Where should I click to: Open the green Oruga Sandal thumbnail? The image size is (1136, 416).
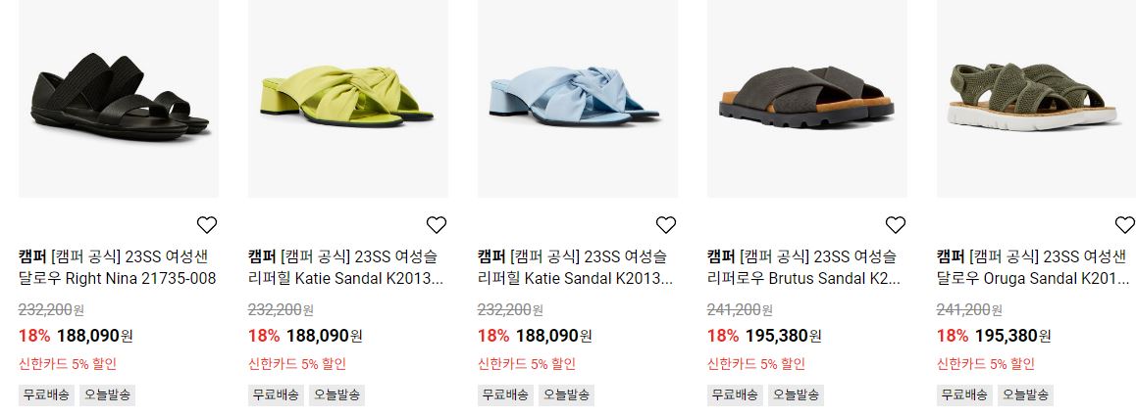pyautogui.click(x=1036, y=99)
